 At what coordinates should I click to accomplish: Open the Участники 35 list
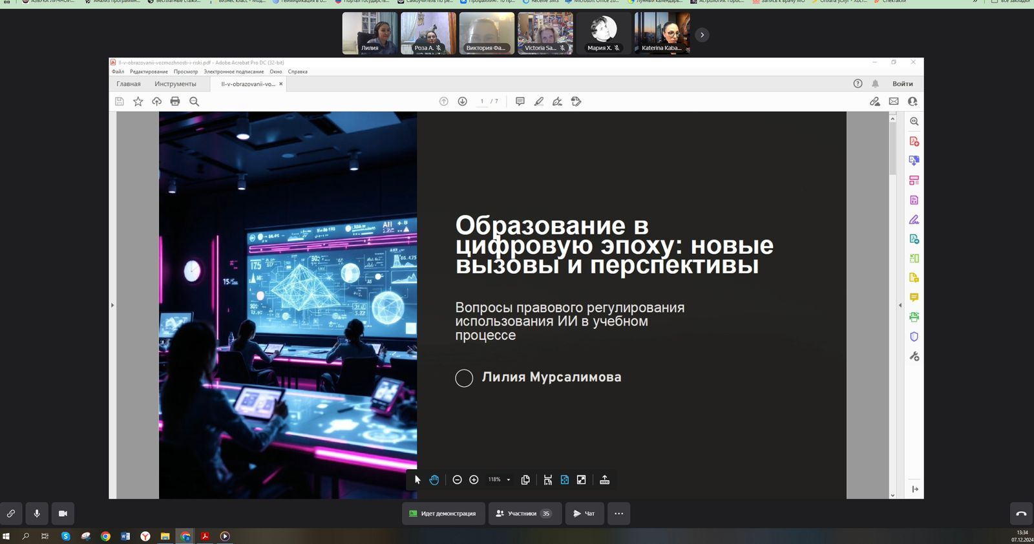[525, 514]
